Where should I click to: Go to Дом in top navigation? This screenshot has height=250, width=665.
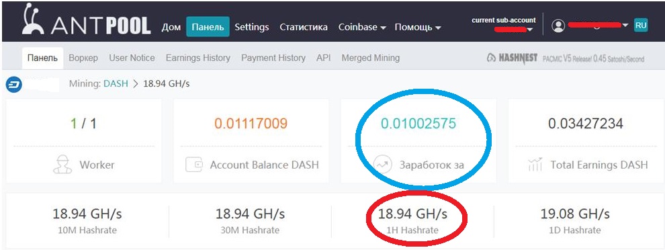point(171,27)
